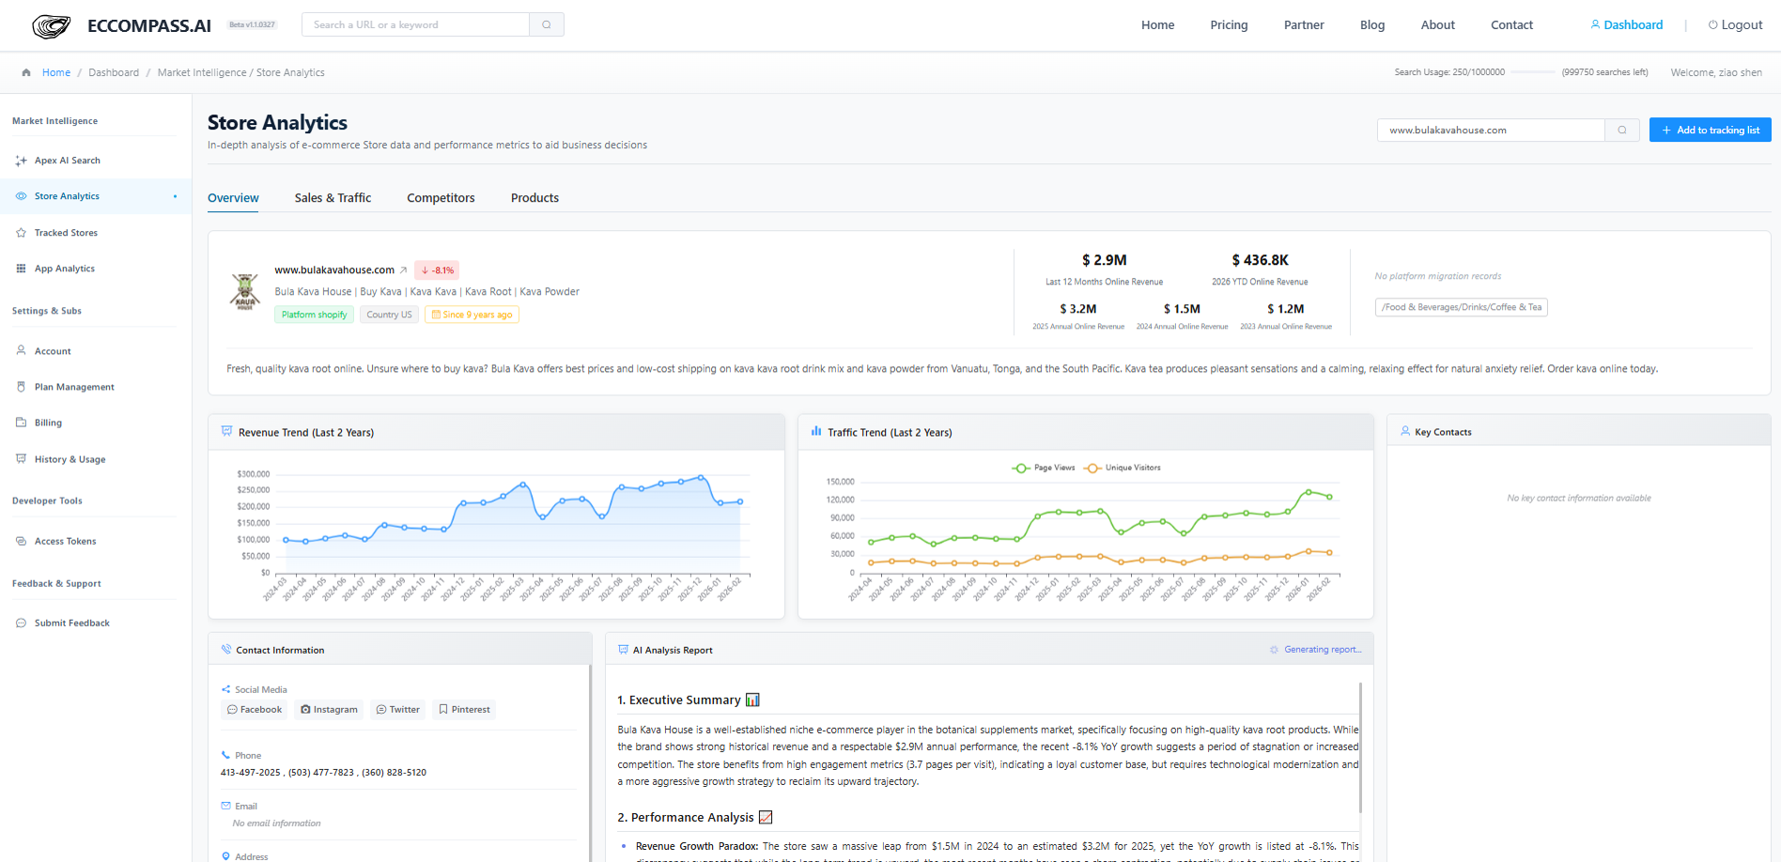Viewport: 1781px width, 862px height.
Task: Click Add to tracking list button
Action: [x=1710, y=131]
